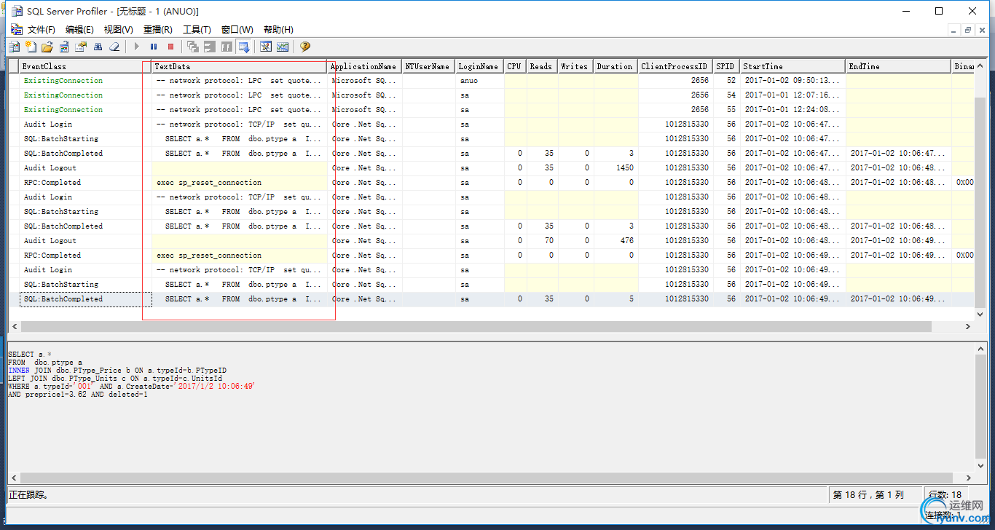Image resolution: width=995 pixels, height=530 pixels.
Task: Click the 'AND preprice1=3.62' SQL line
Action: pos(78,395)
